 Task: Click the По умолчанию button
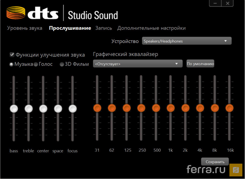point(200,64)
